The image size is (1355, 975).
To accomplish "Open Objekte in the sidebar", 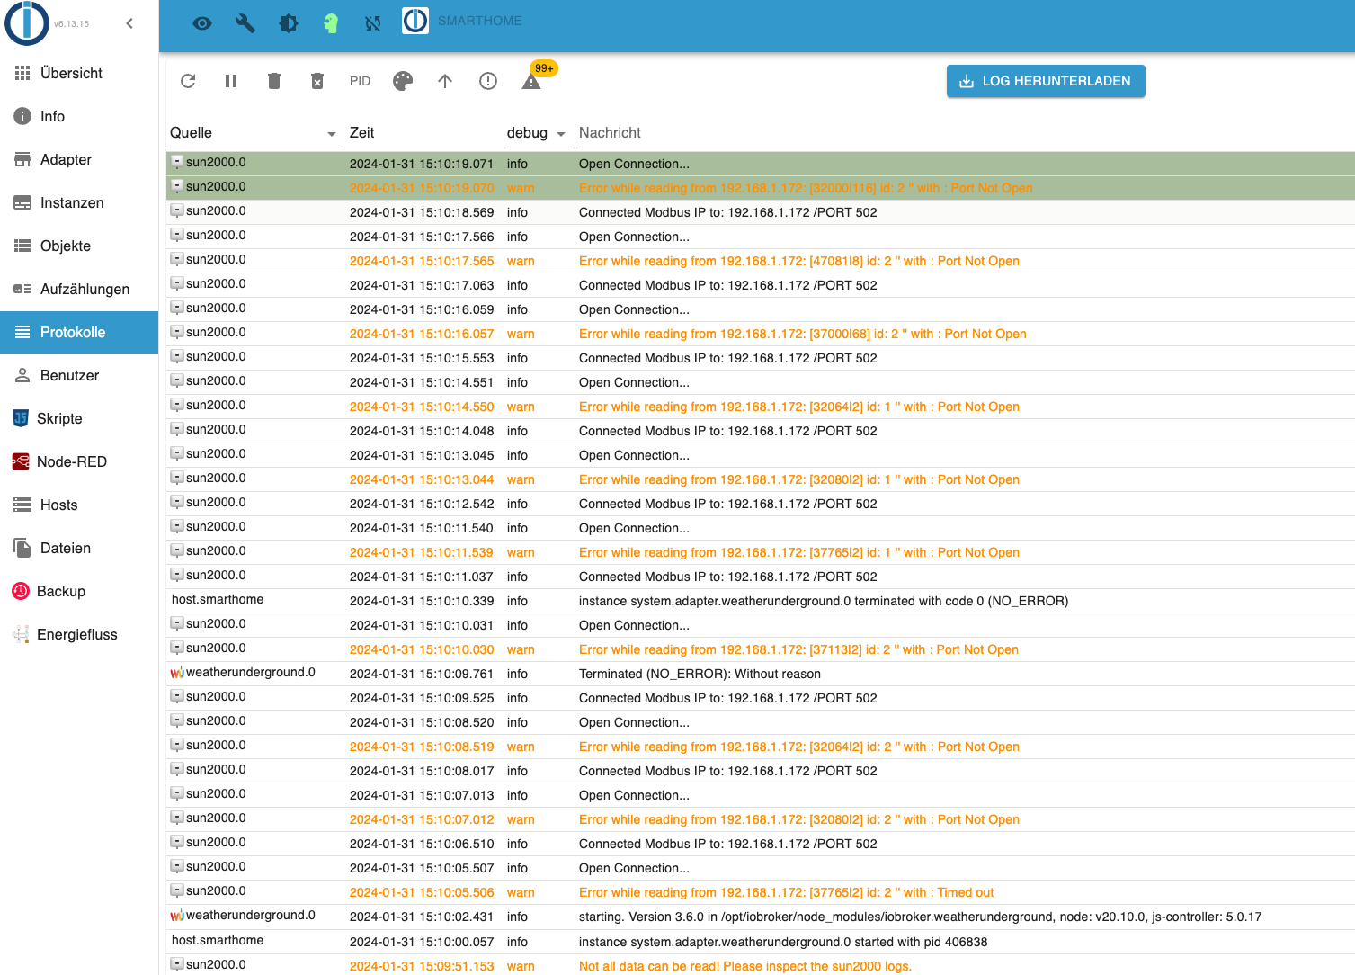I will click(79, 246).
